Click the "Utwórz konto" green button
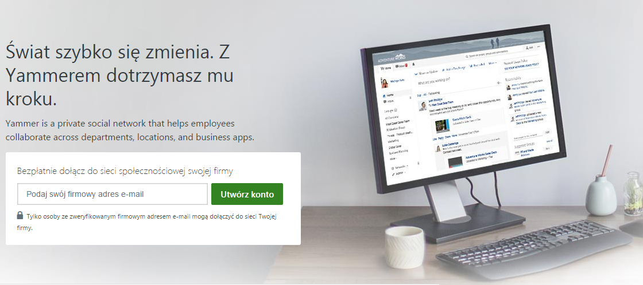Image resolution: width=643 pixels, height=285 pixels. (x=247, y=194)
